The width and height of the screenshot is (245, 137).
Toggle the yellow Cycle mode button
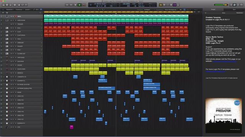point(161,5)
